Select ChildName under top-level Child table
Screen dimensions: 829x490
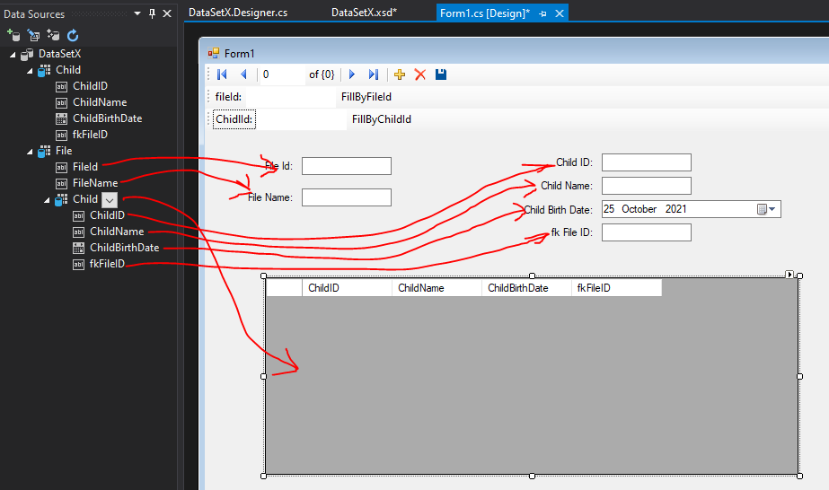click(100, 102)
